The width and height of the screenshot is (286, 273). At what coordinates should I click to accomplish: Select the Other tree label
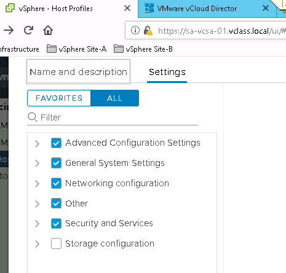coord(76,204)
